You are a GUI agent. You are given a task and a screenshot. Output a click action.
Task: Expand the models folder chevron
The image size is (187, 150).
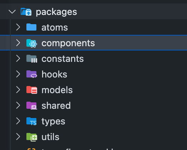pos(18,90)
